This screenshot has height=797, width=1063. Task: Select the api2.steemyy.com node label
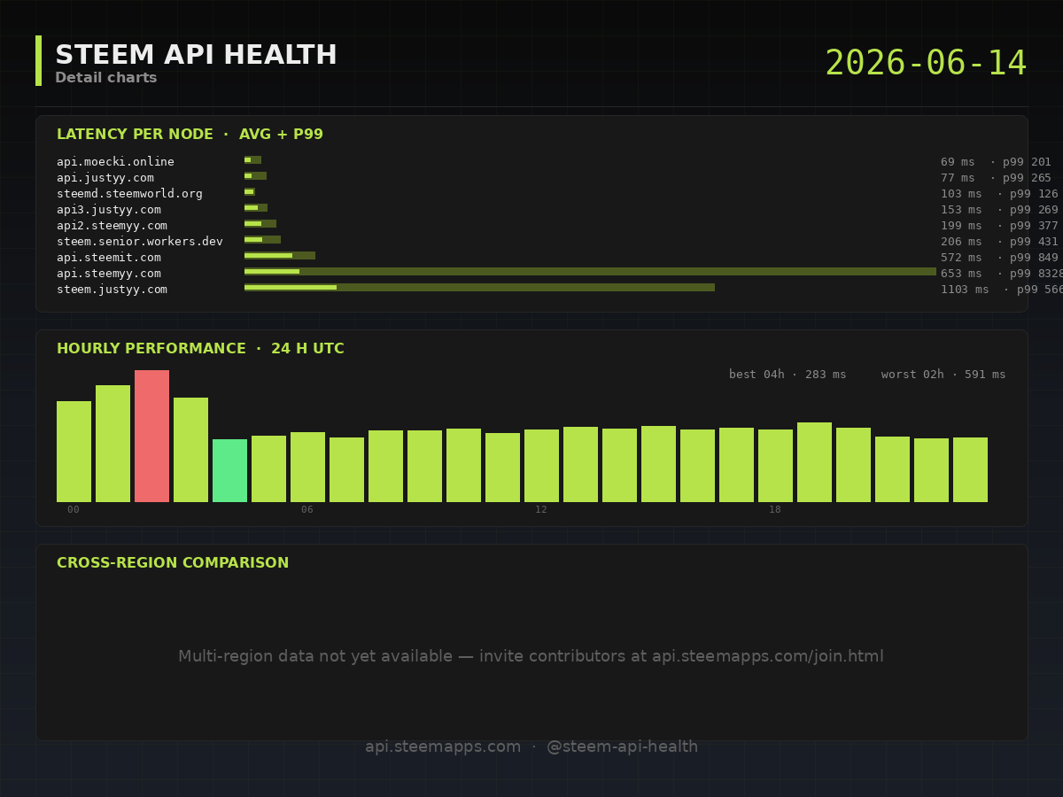(x=112, y=225)
